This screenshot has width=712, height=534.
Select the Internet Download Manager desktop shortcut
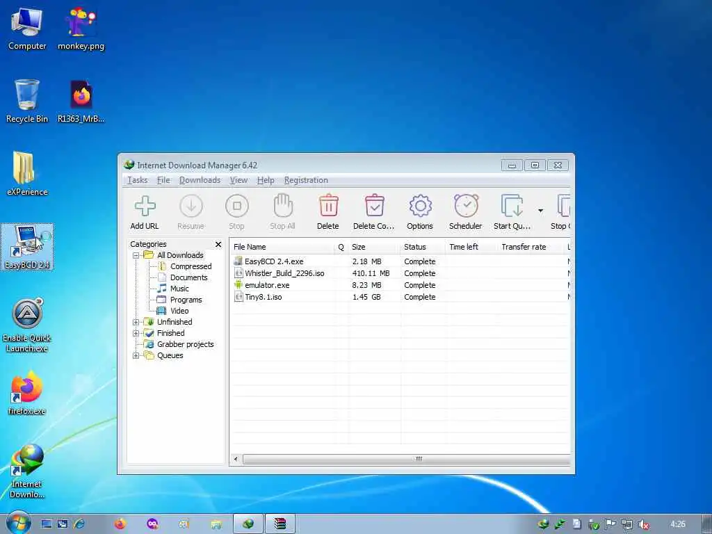point(27,471)
